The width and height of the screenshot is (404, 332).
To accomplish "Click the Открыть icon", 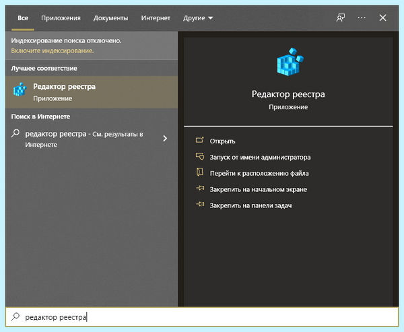I will click(x=200, y=141).
